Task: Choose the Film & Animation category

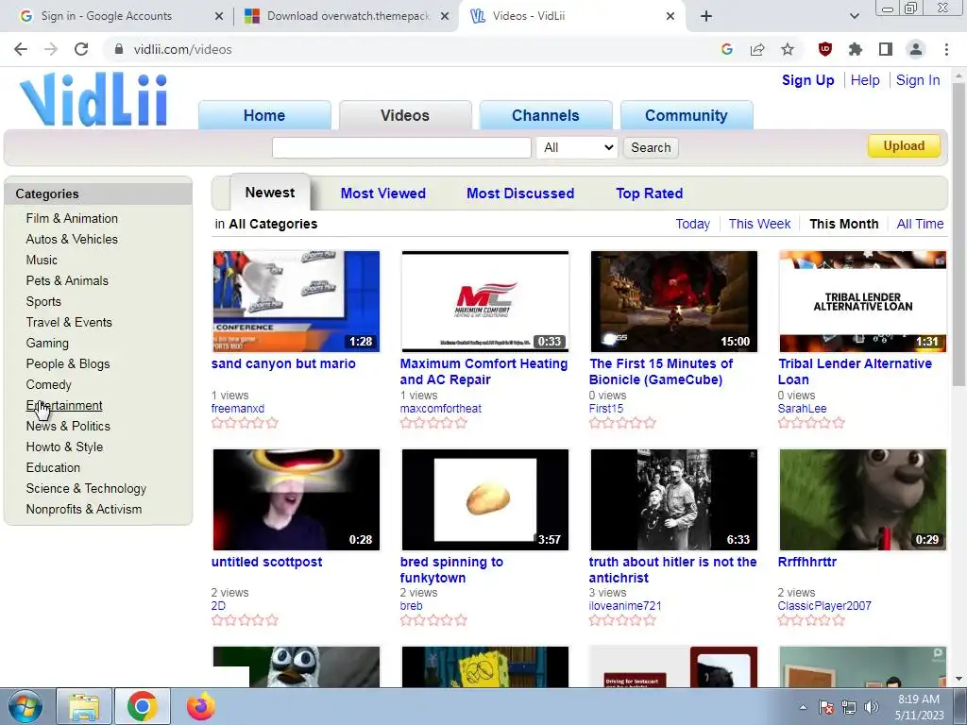Action: click(72, 218)
